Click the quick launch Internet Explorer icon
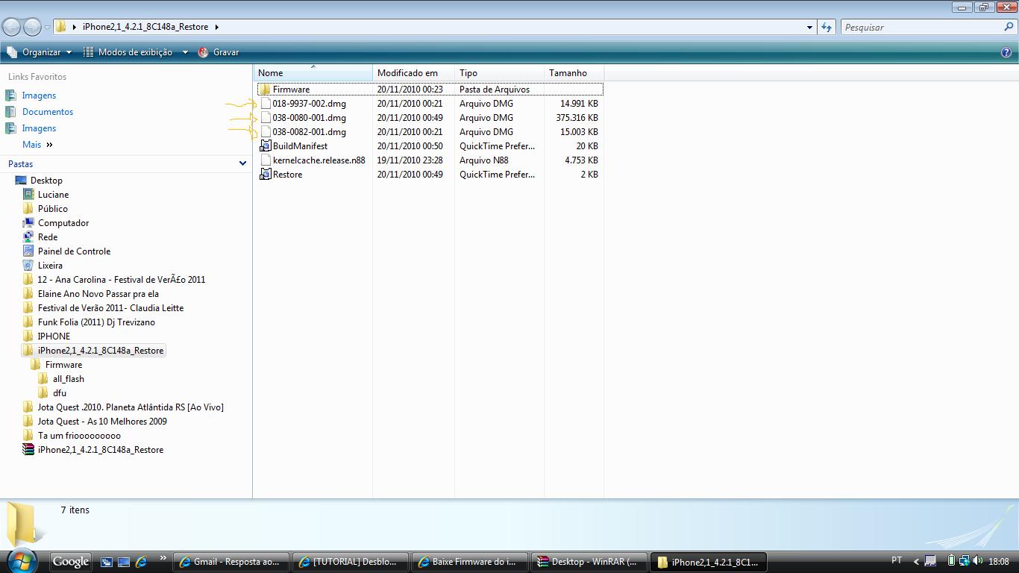This screenshot has height=573, width=1019. 140,562
